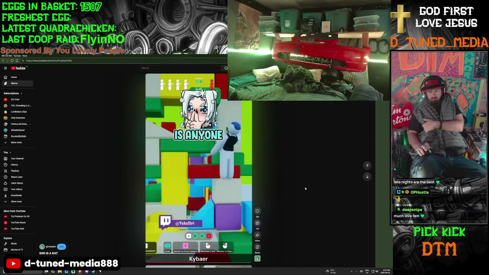Show hidden system tray icons

click(x=351, y=271)
